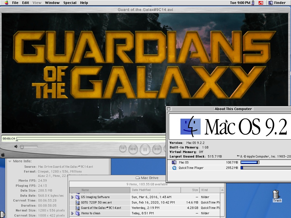Click the fast forward button in QuickTime
Image resolution: width=291 pixels, height=218 pixels.
[x=157, y=149]
